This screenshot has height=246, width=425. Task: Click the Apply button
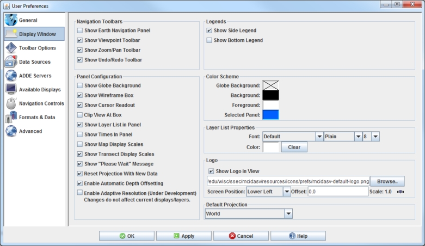pos(184,236)
